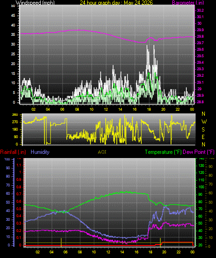Screen dimensions: 216x258
Task: Click the '45' windspeed scale value
Action: pyautogui.click(x=13, y=16)
